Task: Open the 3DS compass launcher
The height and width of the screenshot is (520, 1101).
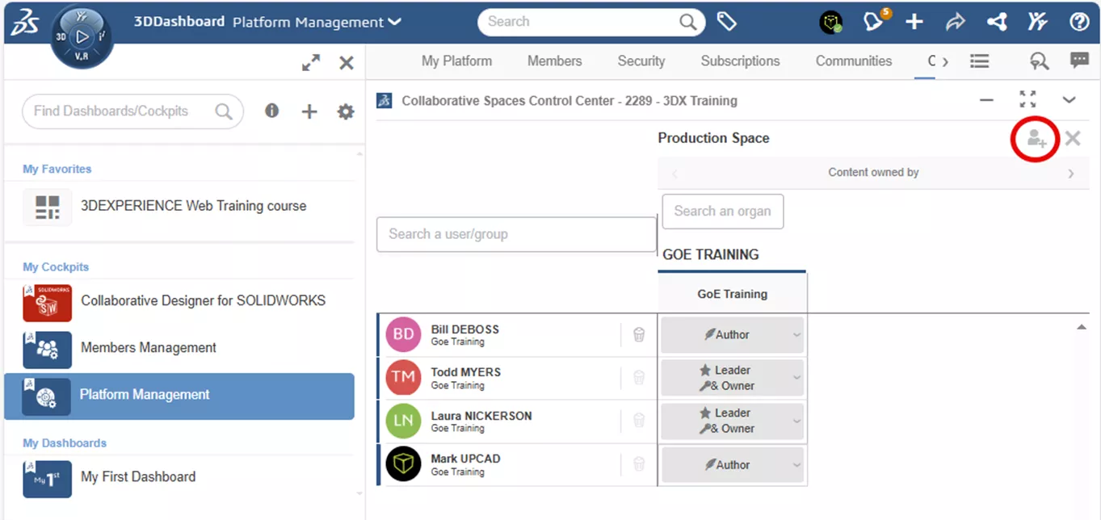Action: pyautogui.click(x=82, y=37)
